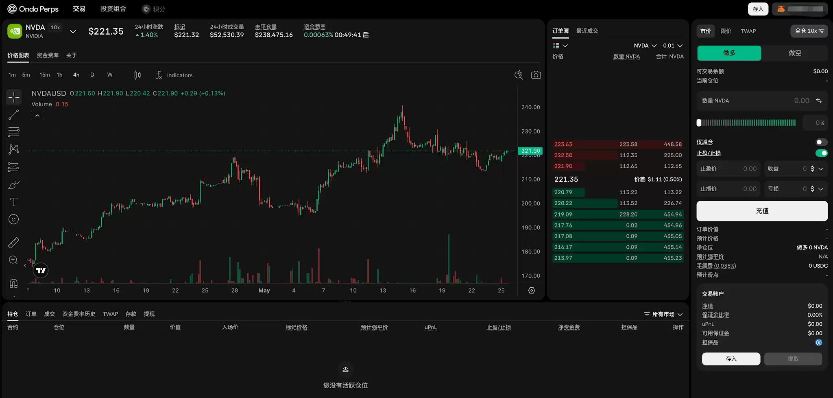Expand the NVDA market selector chevron
The height and width of the screenshot is (398, 833).
73,31
